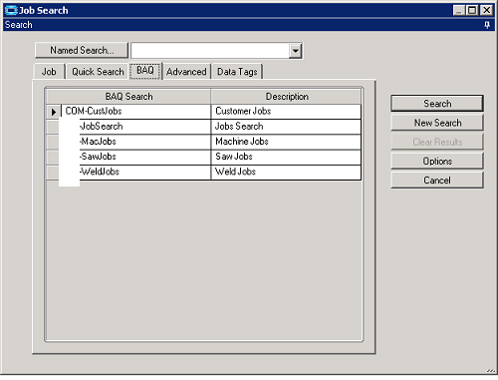Open the Data Tags tab
Viewport: 498px width, 380px height.
[237, 72]
